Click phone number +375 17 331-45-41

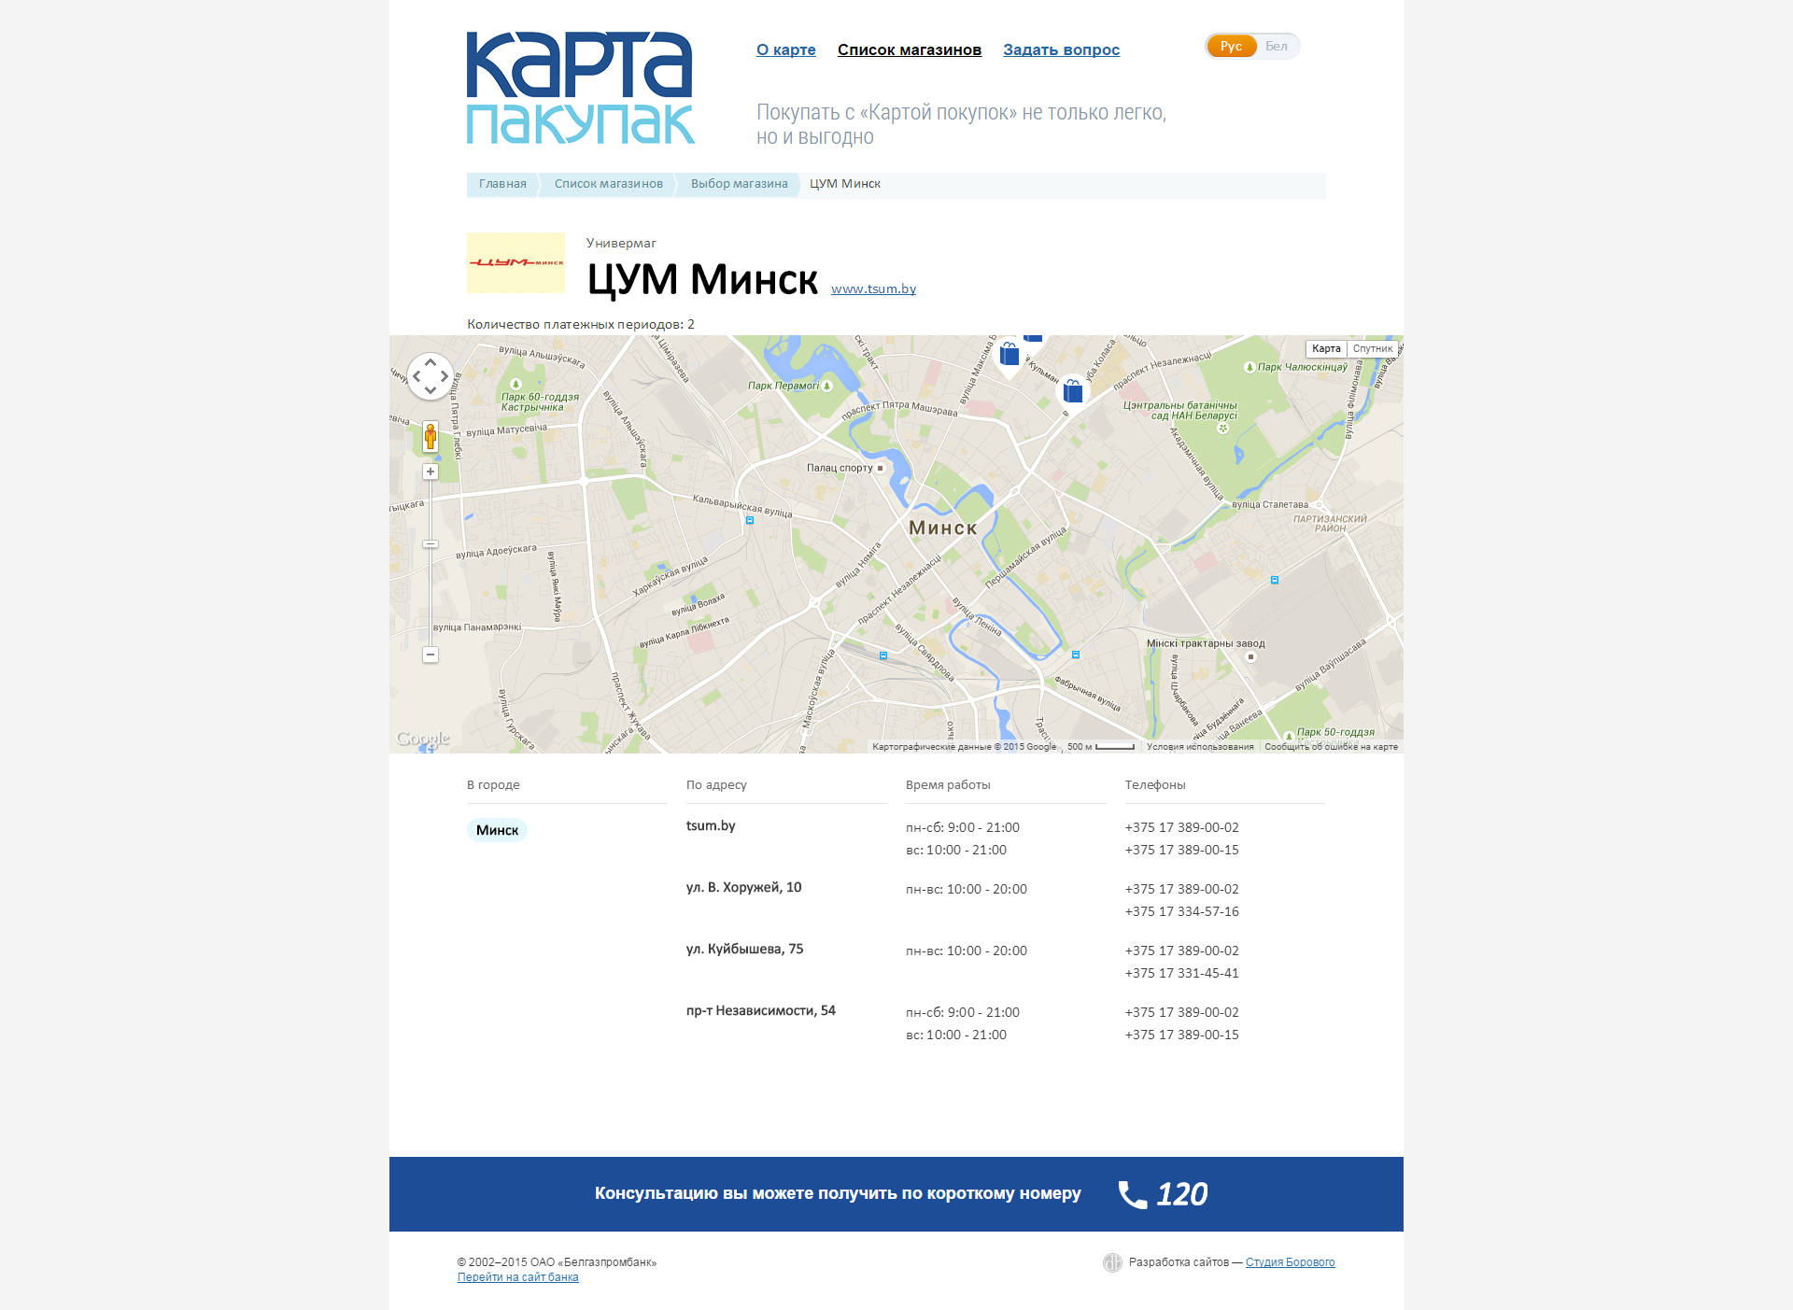[x=1182, y=973]
